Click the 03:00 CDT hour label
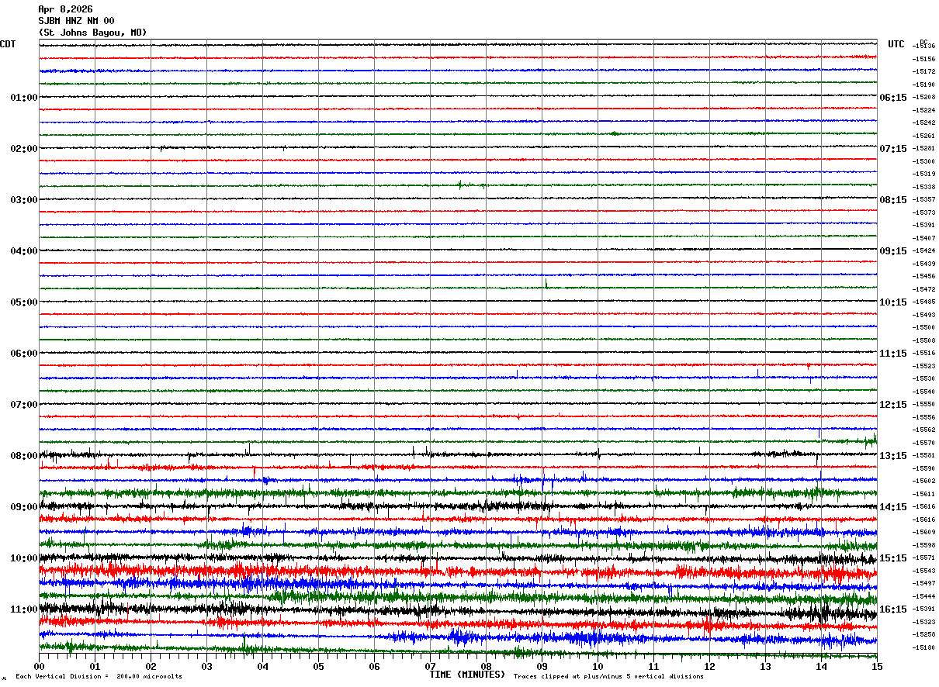Viewport: 939px width, 687px height. click(24, 200)
